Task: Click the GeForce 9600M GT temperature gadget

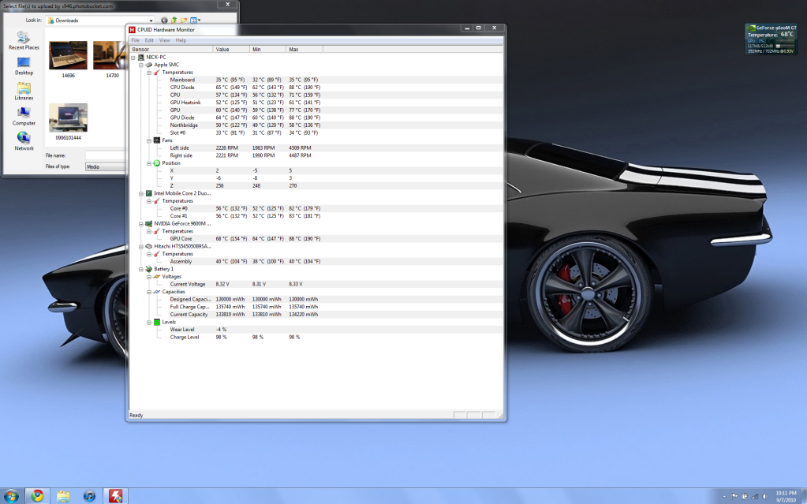Action: pos(771,39)
